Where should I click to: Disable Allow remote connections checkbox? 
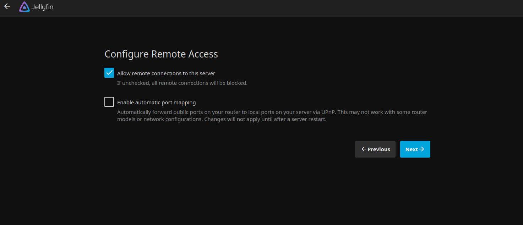[109, 73]
